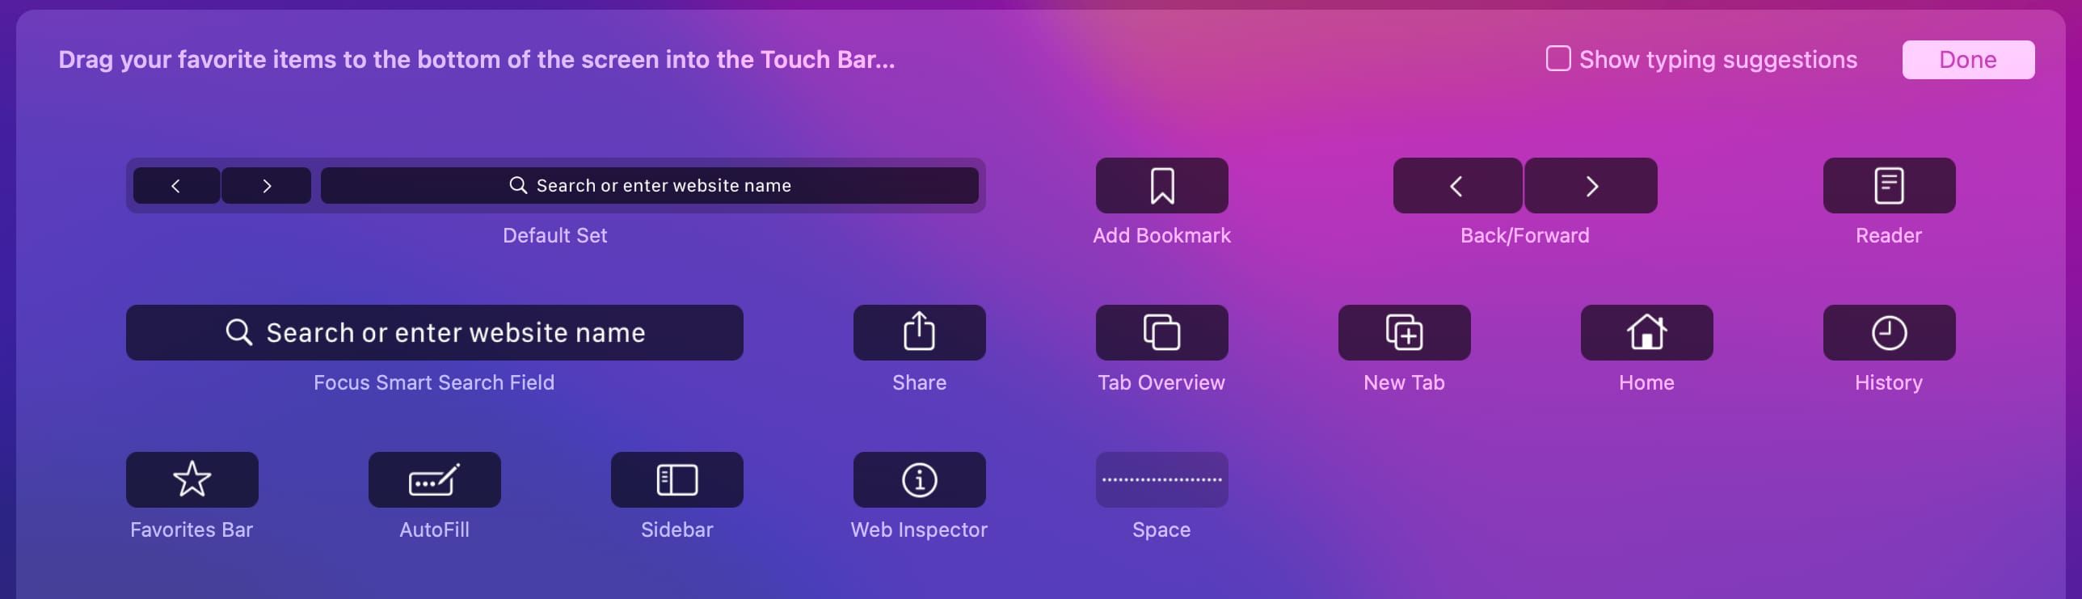
Task: Click the Back arrow in Back/Forward item
Action: point(1457,186)
